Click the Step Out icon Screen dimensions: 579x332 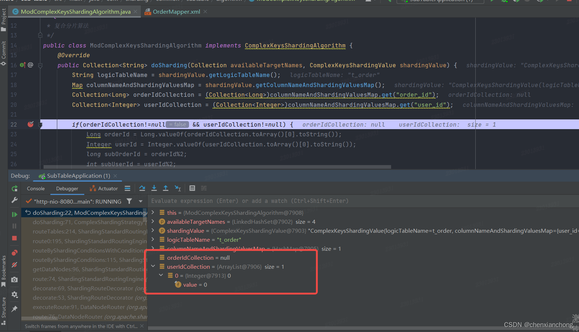click(x=166, y=188)
